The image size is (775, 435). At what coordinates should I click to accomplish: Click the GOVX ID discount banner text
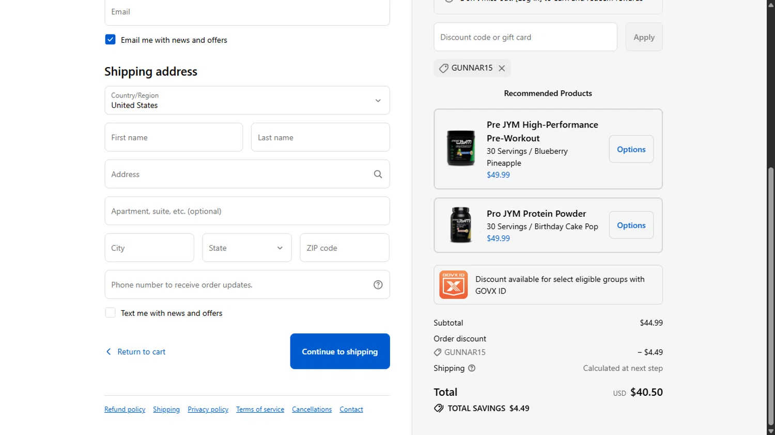coord(560,285)
